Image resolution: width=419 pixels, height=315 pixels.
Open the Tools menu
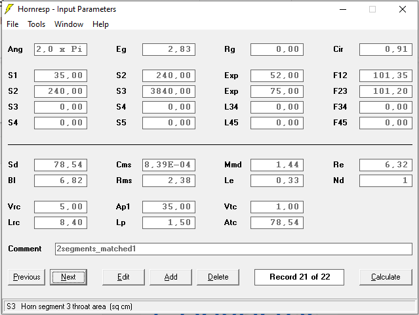pyautogui.click(x=37, y=24)
